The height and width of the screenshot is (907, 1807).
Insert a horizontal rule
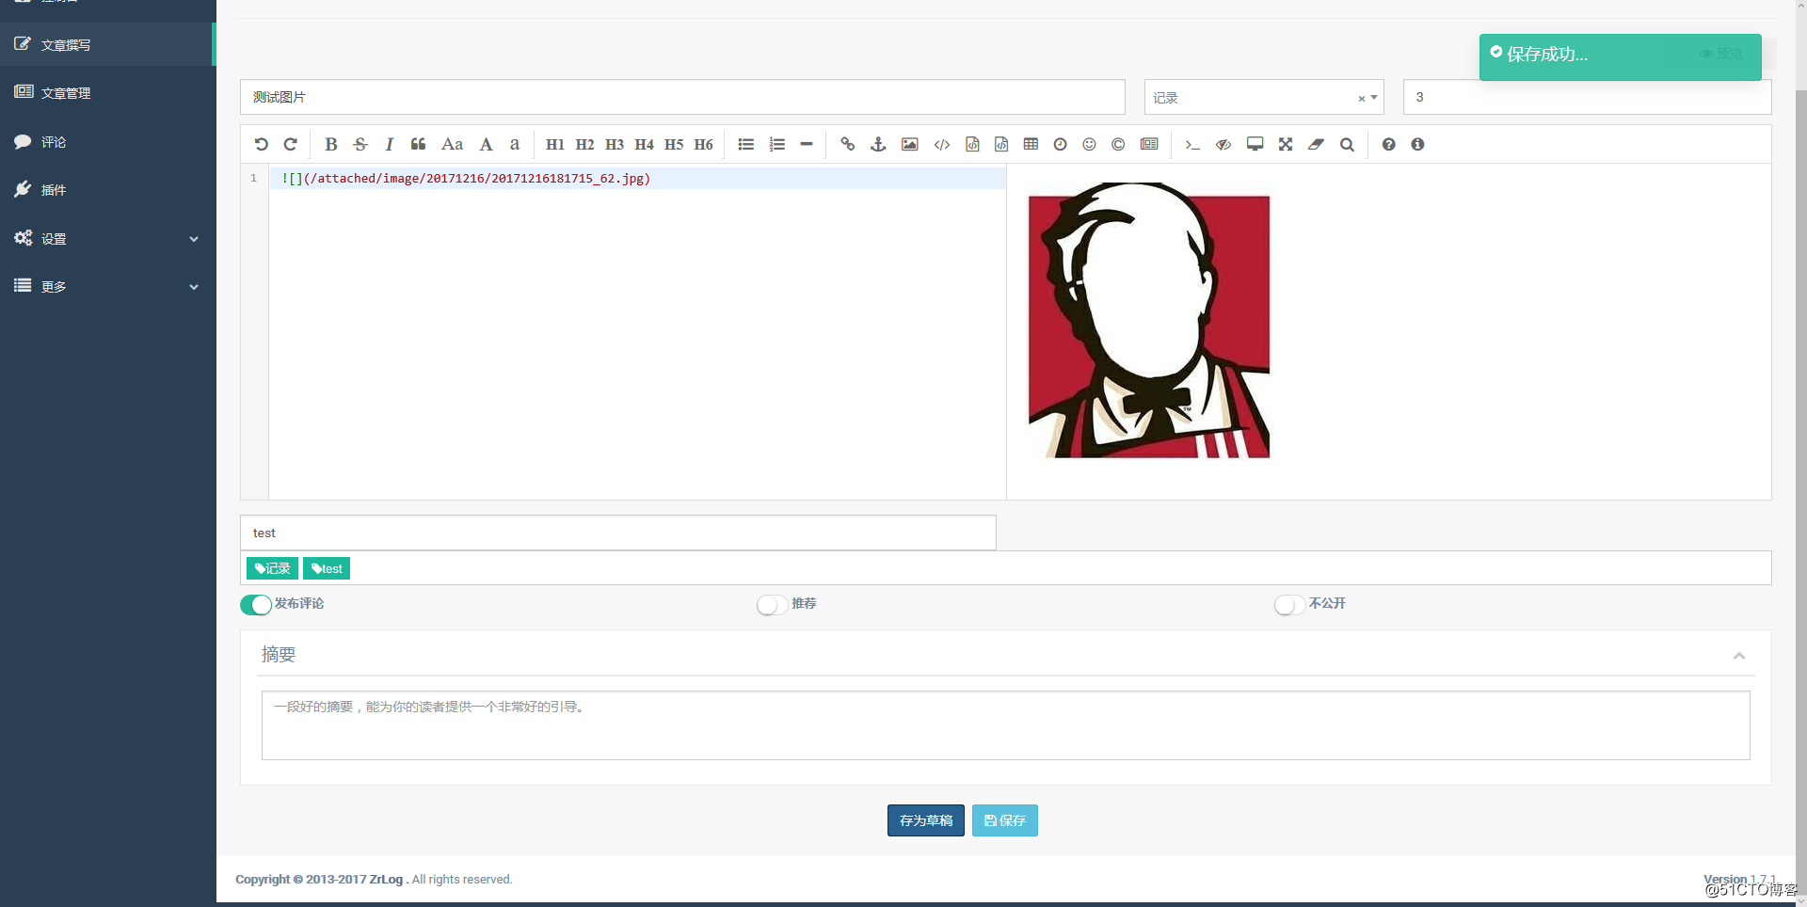point(807,144)
